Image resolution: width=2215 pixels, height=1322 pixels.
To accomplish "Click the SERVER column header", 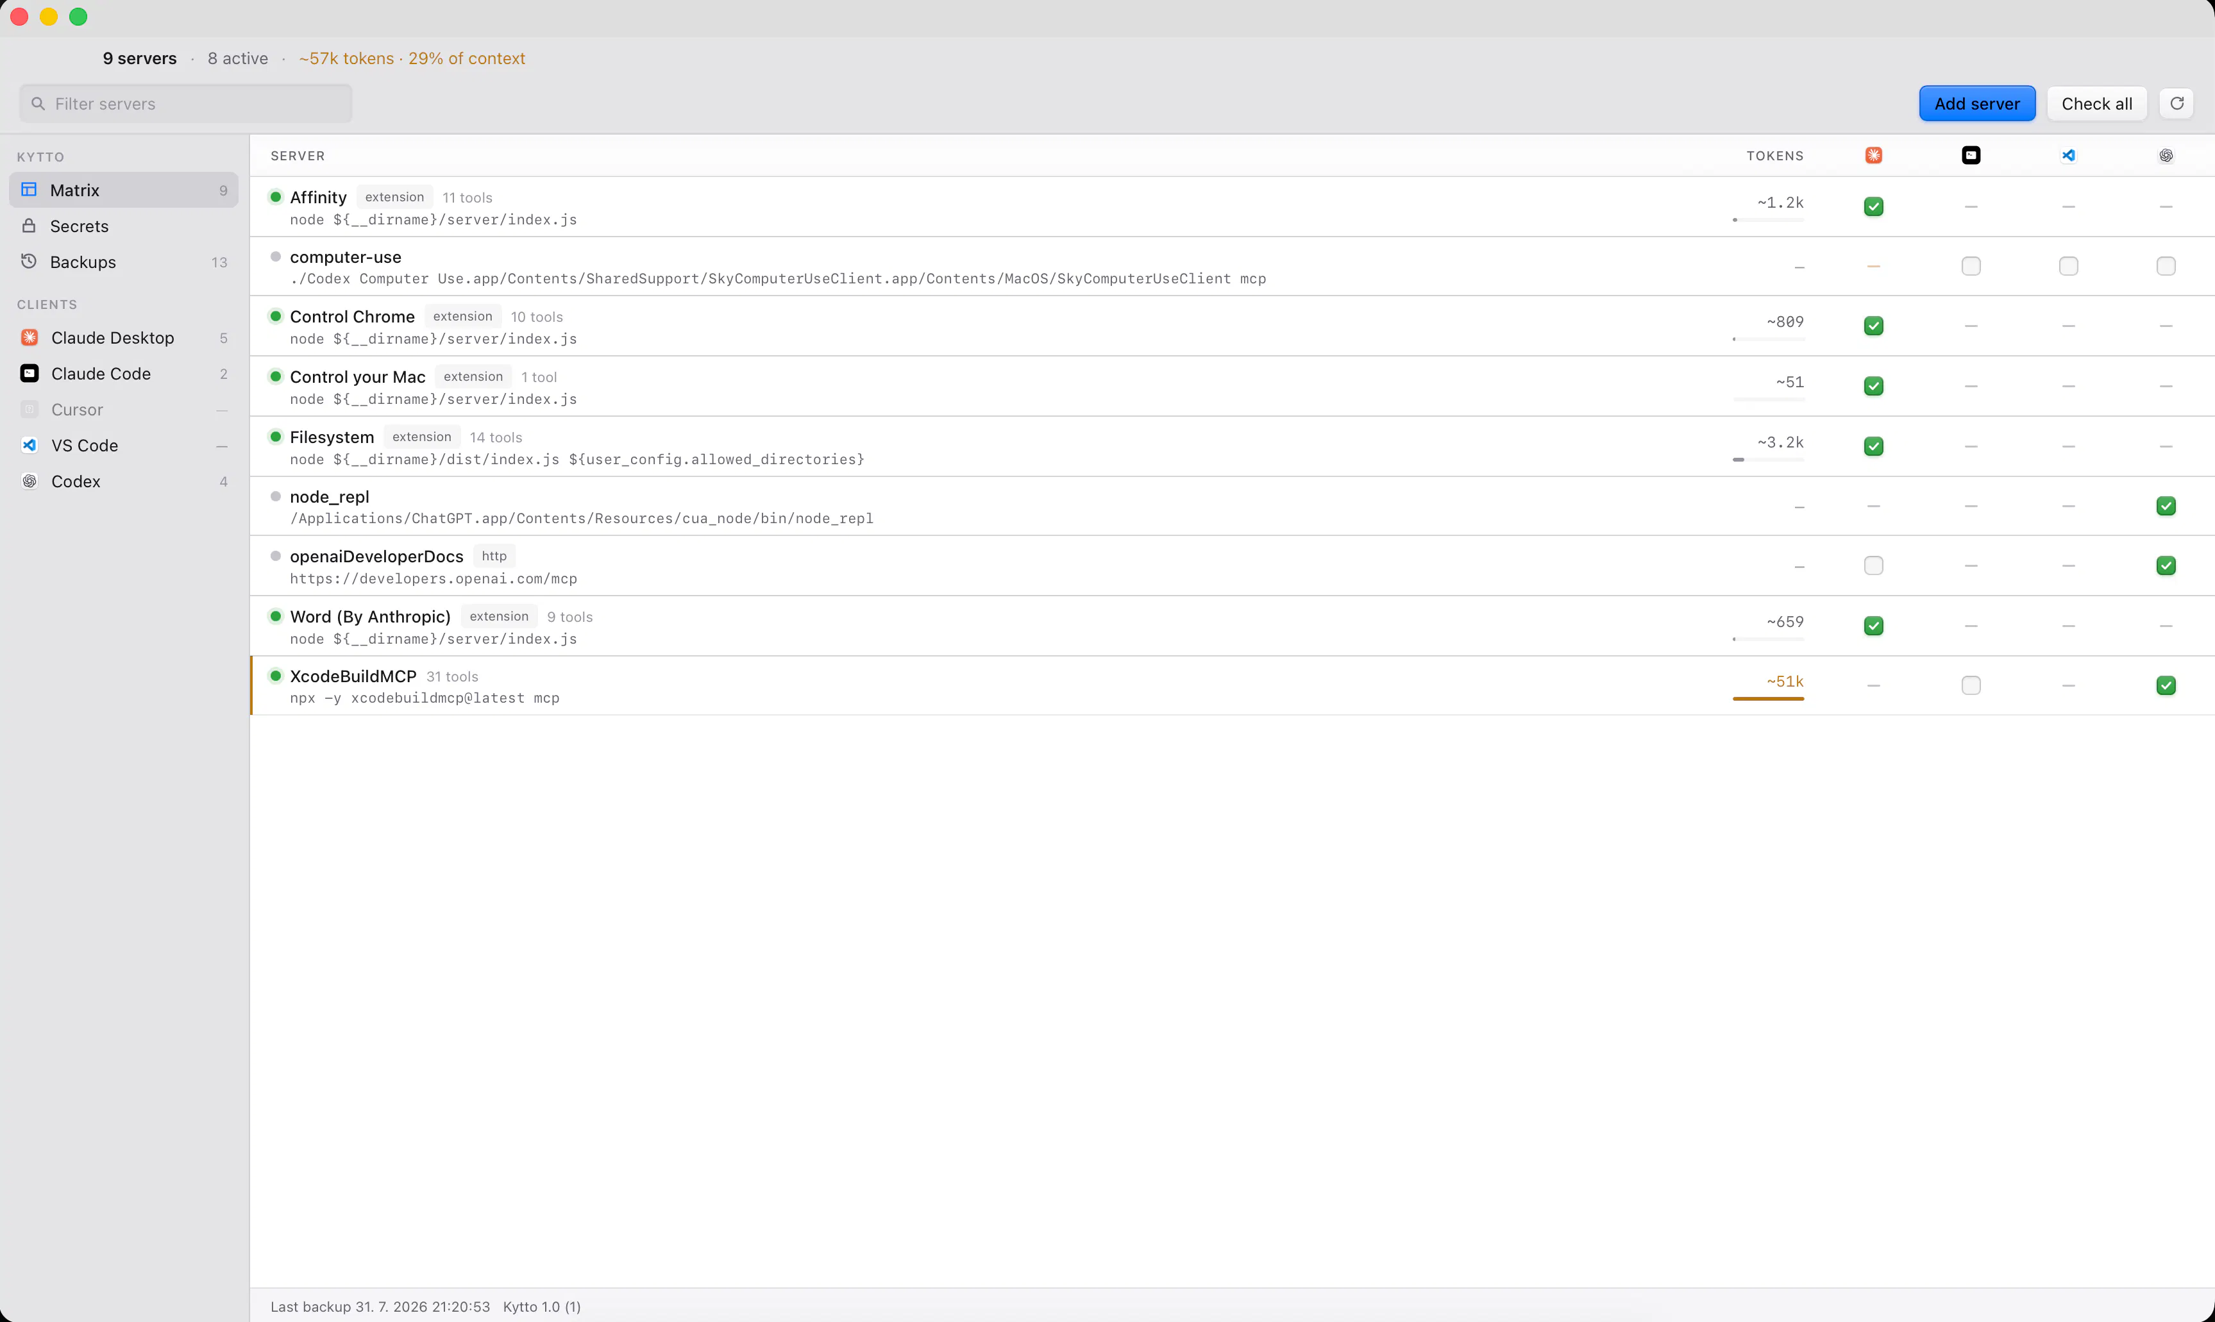I will pos(298,156).
